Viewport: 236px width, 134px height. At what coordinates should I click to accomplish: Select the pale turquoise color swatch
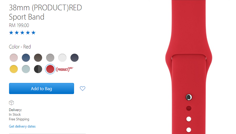tap(26, 69)
